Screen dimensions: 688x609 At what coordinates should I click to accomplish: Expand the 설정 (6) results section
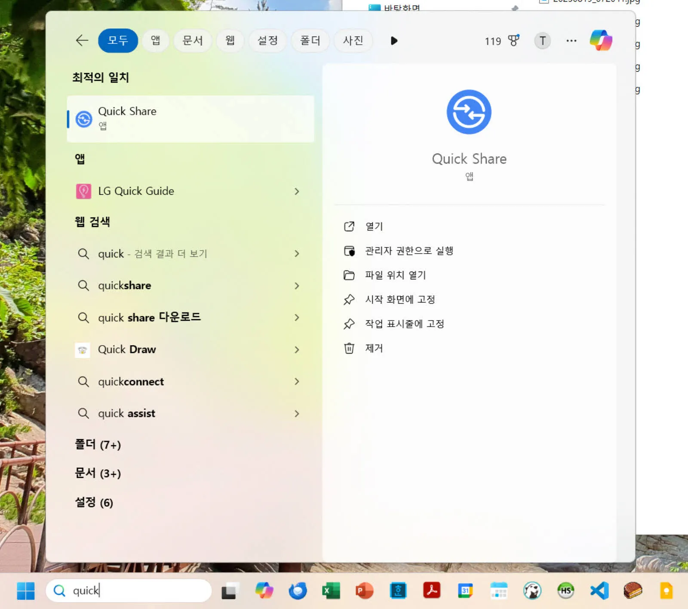click(x=94, y=502)
